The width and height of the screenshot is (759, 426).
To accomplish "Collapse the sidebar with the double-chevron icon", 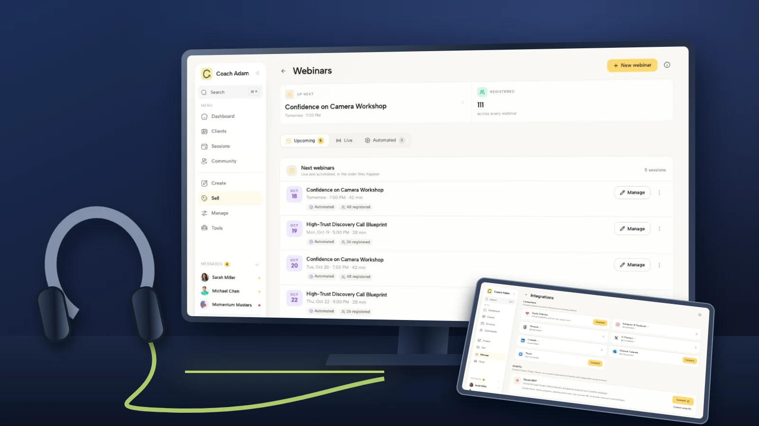I will click(x=258, y=73).
